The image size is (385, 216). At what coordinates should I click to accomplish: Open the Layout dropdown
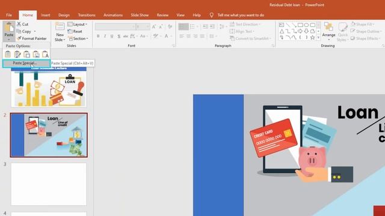click(x=78, y=24)
